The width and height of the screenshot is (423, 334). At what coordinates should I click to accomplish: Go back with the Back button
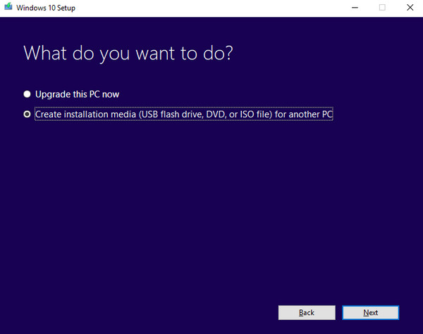click(x=307, y=313)
